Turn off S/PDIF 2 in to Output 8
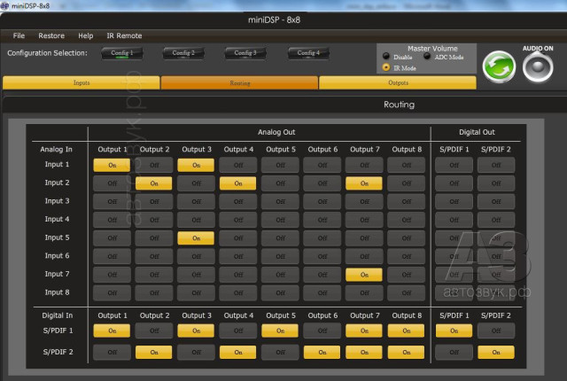Viewport: 567px width, 381px height. (406, 352)
